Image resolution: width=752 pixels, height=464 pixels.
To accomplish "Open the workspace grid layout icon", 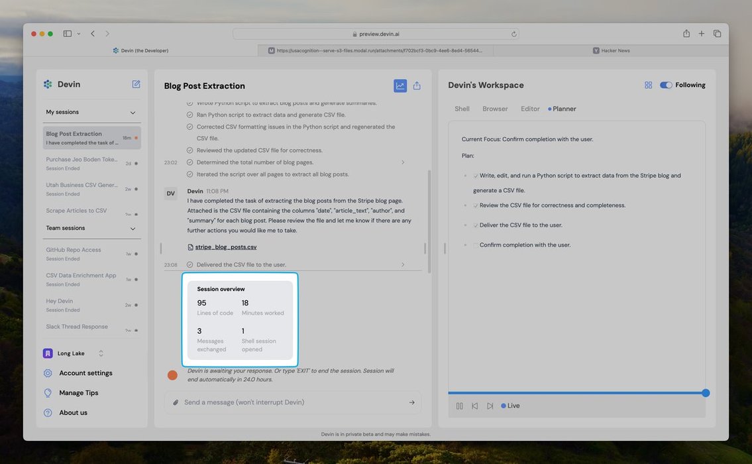I will click(x=648, y=85).
